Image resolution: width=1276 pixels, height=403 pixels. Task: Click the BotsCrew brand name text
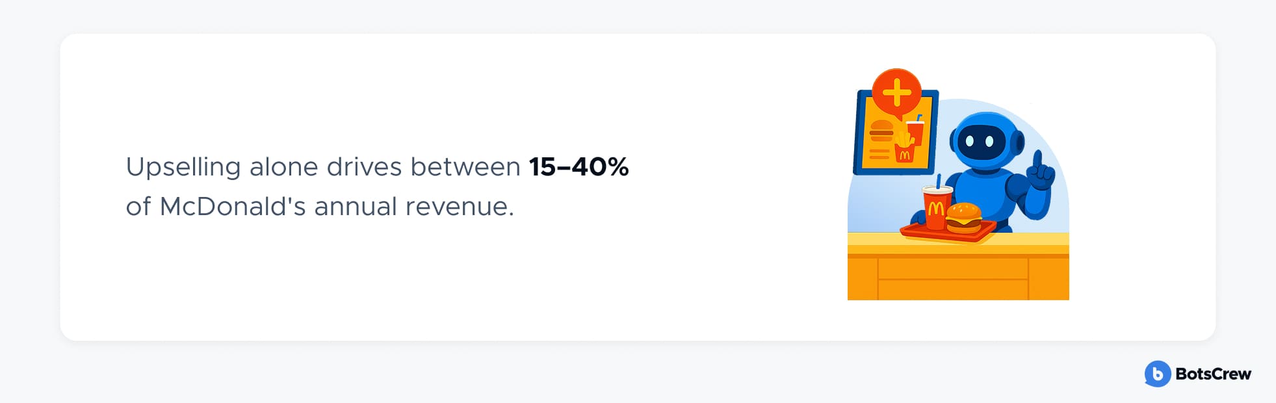pyautogui.click(x=1213, y=374)
